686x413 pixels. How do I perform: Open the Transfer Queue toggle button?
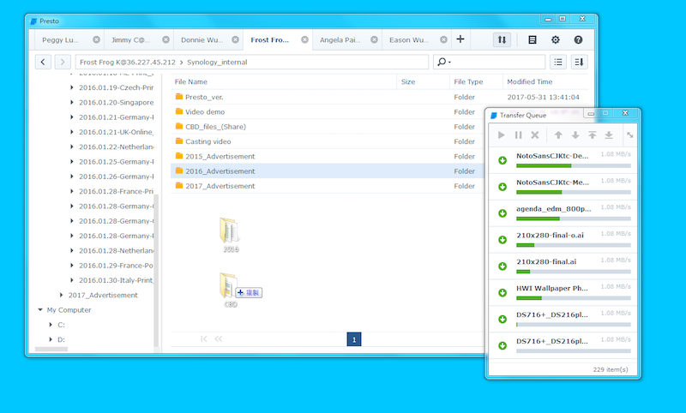click(502, 39)
